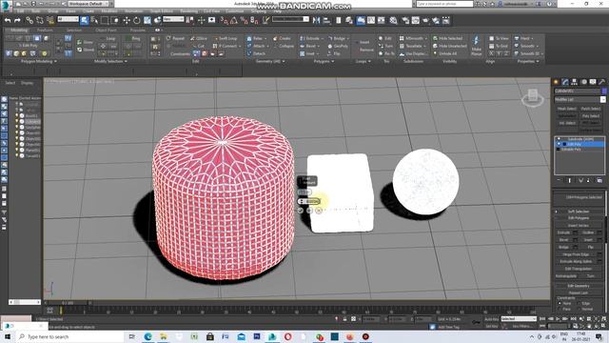Open the Populate ribbon tab

[137, 30]
